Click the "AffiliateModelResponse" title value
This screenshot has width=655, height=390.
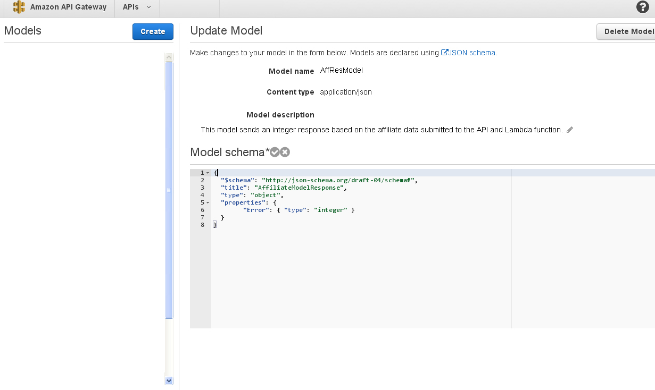tap(300, 188)
